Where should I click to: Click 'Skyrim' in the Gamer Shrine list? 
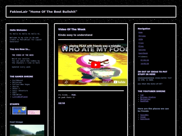click(x=16, y=87)
